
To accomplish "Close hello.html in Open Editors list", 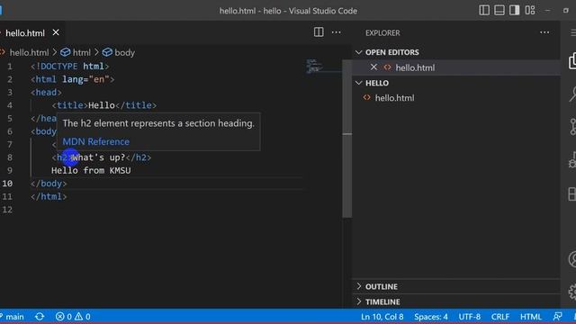I will 373,67.
